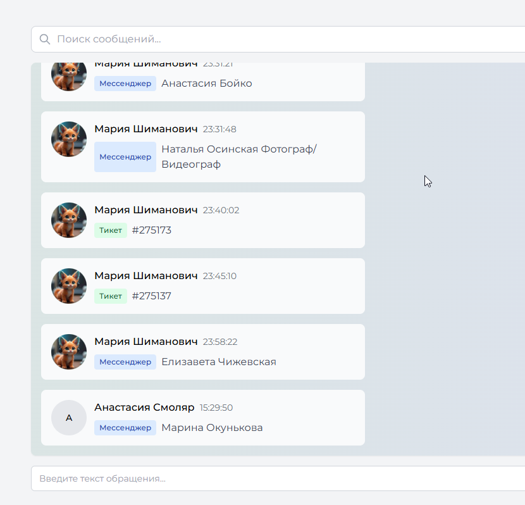Open cat avatar on 23:58:22 message
Screen dimensions: 525x505
(x=69, y=352)
